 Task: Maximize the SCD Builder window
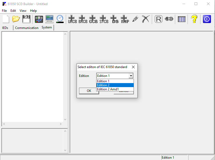click(x=196, y=4)
